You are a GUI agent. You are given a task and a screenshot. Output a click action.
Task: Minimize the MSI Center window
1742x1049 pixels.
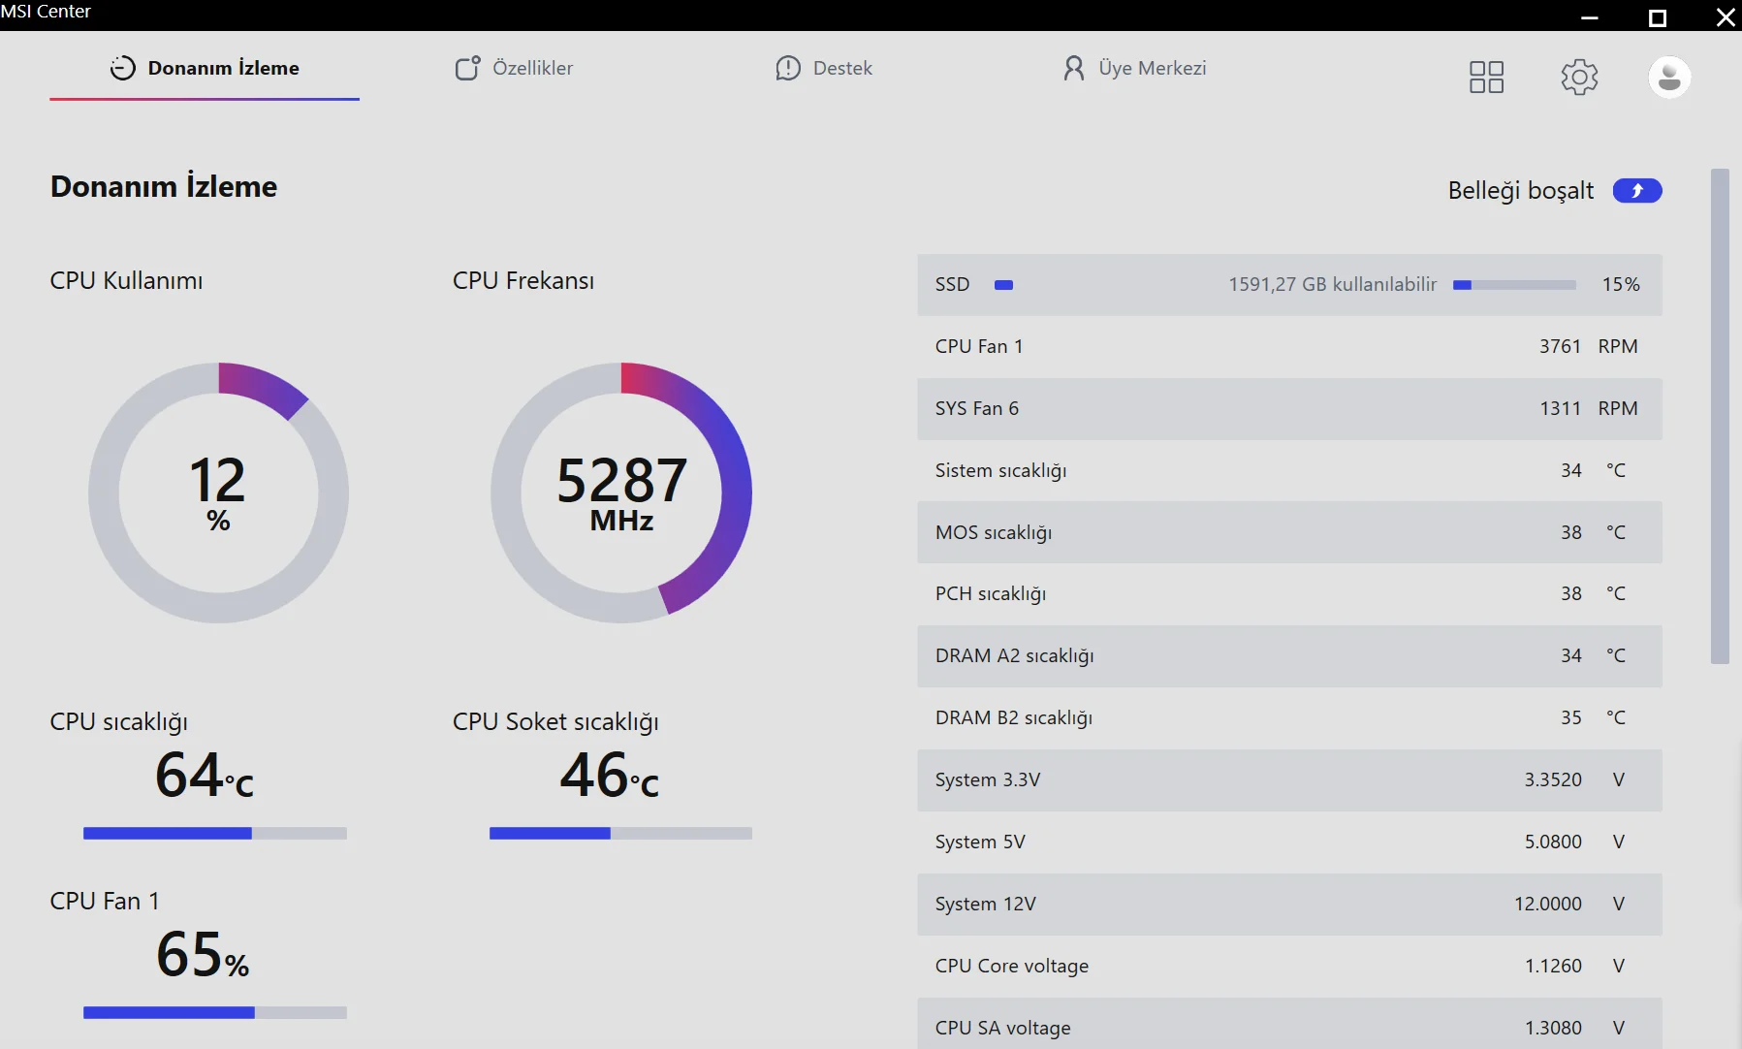click(x=1590, y=16)
